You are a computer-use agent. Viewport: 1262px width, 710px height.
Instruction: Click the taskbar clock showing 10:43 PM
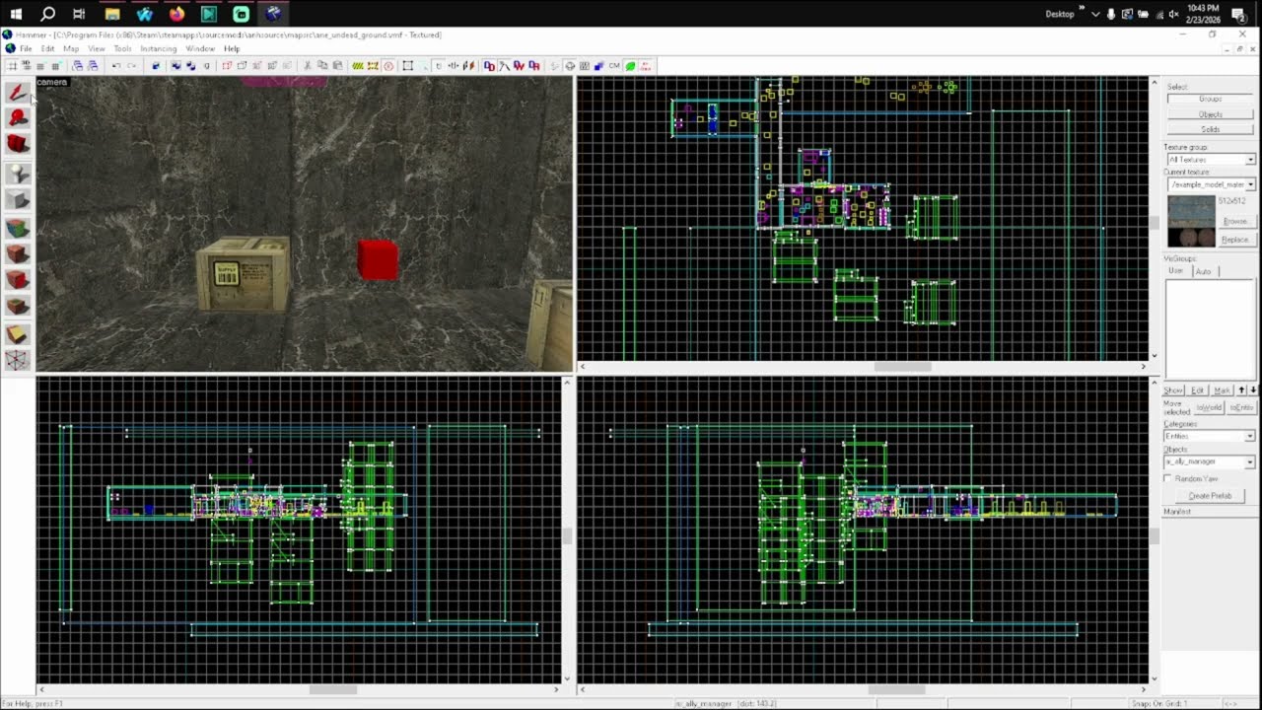click(x=1203, y=14)
